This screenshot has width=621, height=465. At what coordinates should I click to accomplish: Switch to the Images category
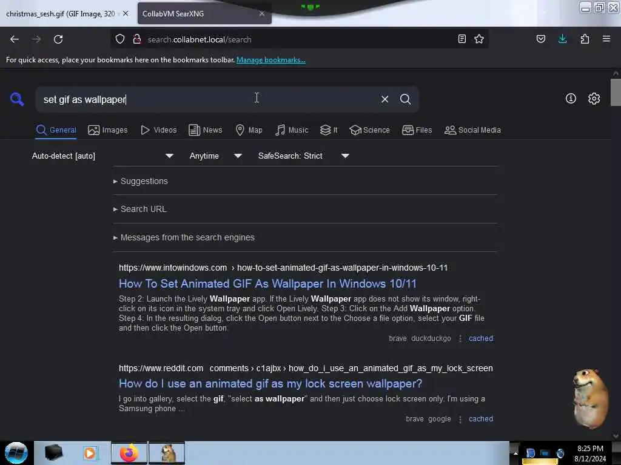(x=108, y=130)
